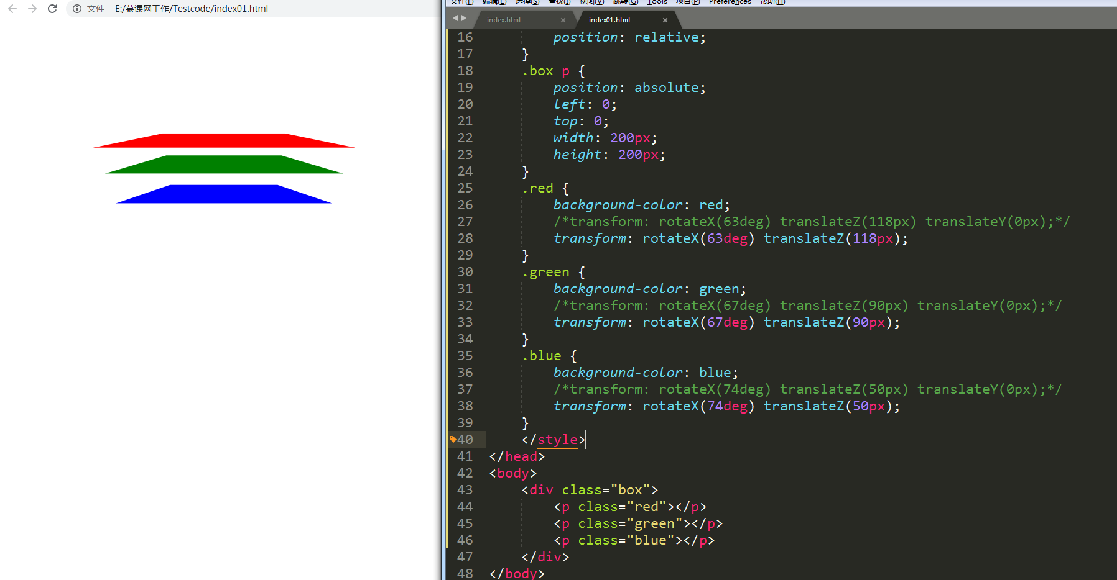Click the '.blue {' selector

[x=550, y=356]
